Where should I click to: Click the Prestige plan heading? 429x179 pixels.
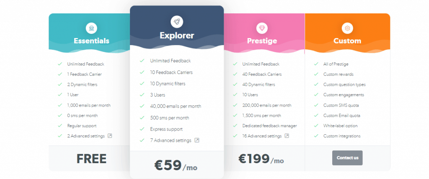click(262, 41)
